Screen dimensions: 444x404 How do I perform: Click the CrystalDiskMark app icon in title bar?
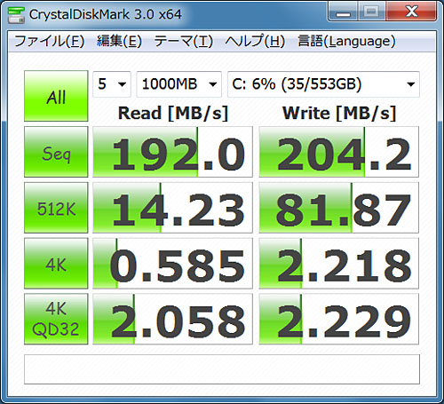(x=16, y=15)
